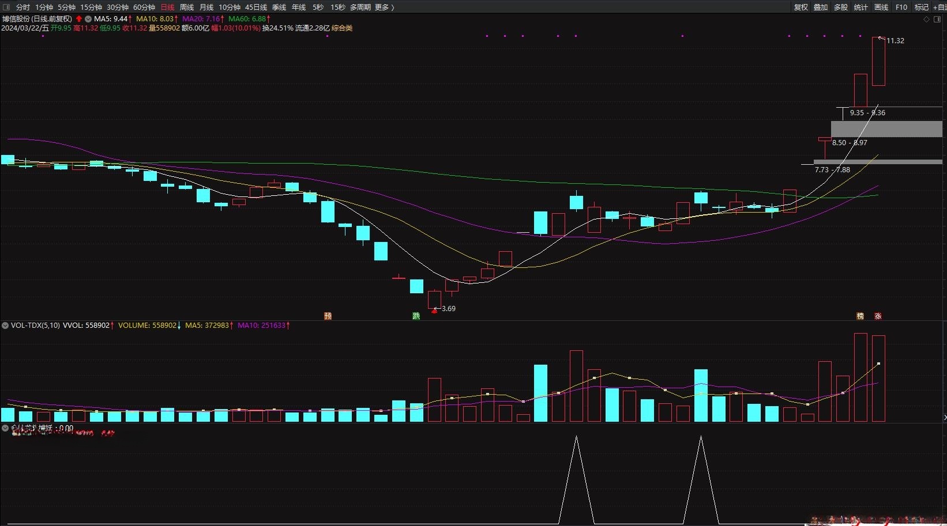Click the orange 预 marker below the chart
The image size is (947, 526).
(x=328, y=316)
